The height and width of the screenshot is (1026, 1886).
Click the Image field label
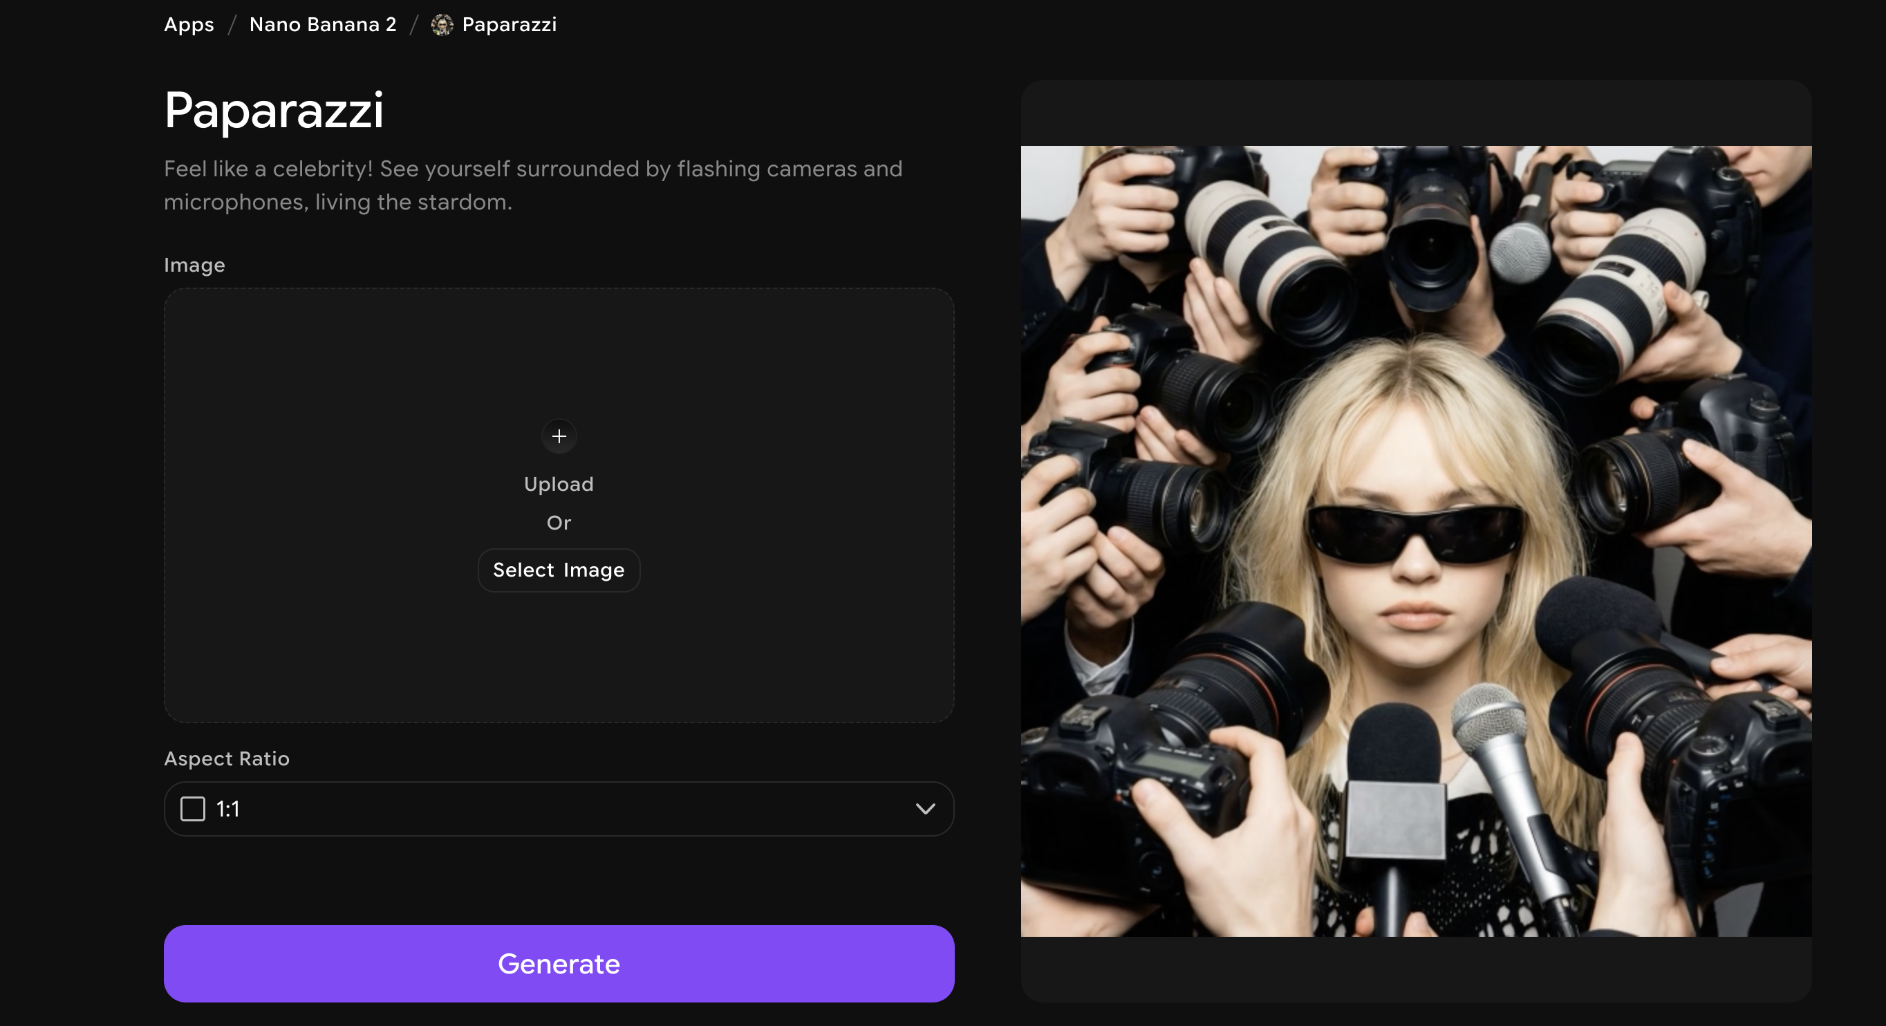[x=194, y=265]
